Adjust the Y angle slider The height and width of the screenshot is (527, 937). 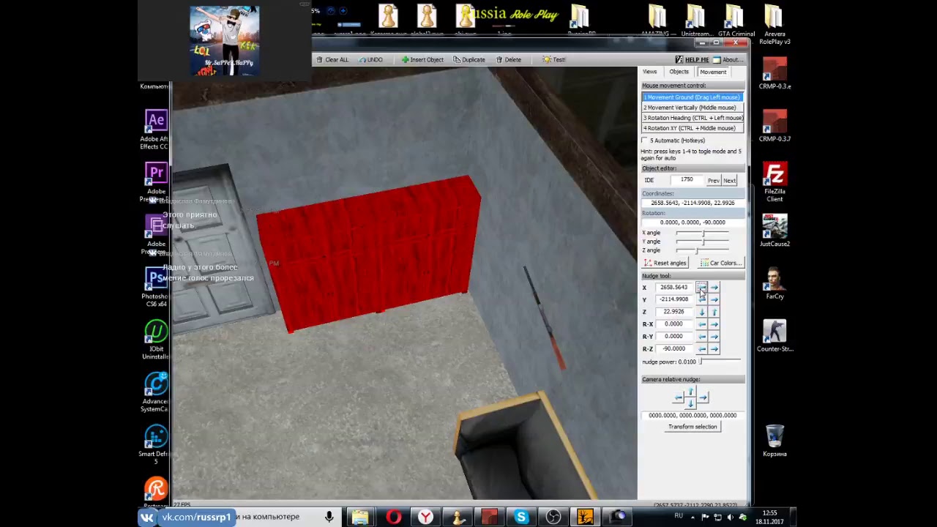pos(702,242)
